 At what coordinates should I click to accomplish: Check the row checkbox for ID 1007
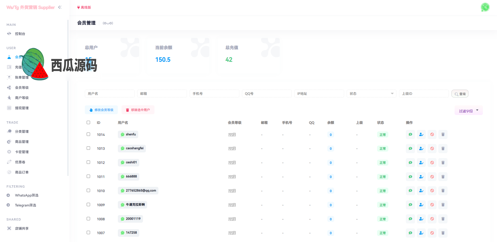[x=89, y=233]
